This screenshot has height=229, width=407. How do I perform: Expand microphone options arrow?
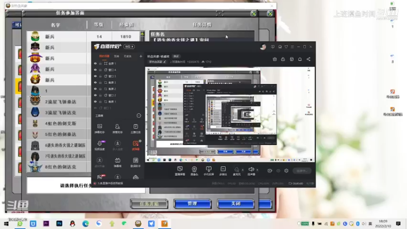click(243, 170)
